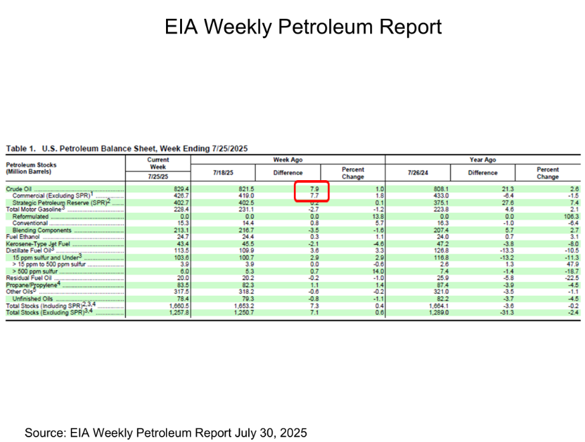This screenshot has width=585, height=442.
Task: Click the "Fuel Ethanol" row label
Action: (22, 237)
